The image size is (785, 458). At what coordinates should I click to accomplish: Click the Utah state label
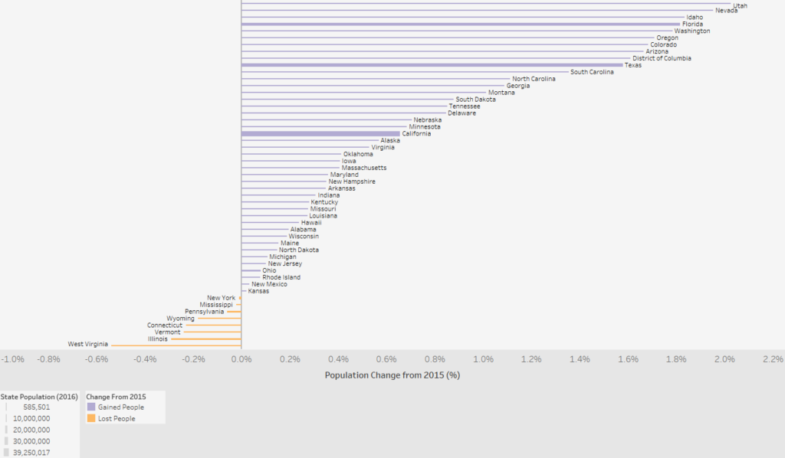[x=741, y=6]
